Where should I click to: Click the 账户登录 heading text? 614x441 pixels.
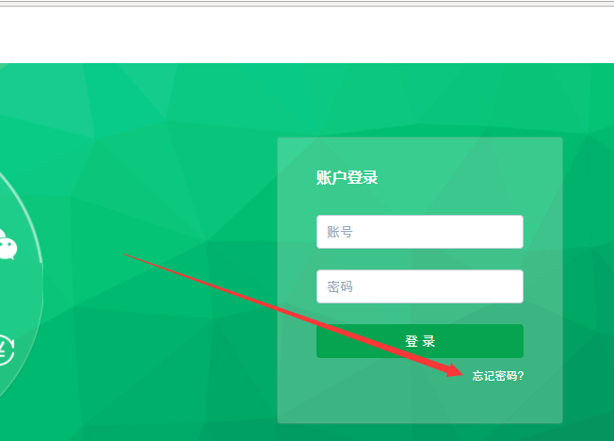point(347,177)
